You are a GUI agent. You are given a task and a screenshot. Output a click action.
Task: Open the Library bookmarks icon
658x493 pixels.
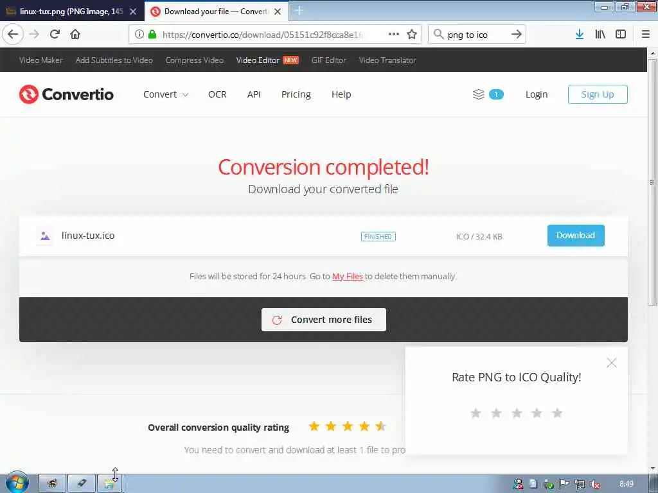point(600,35)
